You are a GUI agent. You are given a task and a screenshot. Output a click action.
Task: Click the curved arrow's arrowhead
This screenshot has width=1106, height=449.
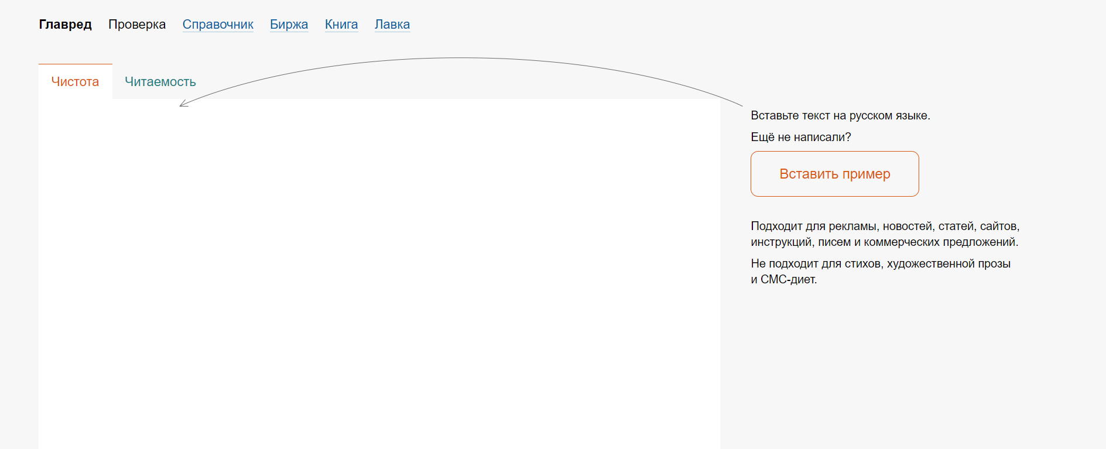tap(183, 104)
